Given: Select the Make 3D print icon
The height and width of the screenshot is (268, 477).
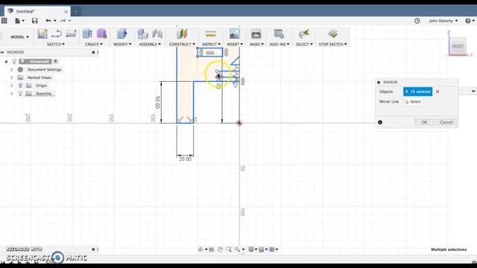Looking at the screenshot, I should point(256,33).
